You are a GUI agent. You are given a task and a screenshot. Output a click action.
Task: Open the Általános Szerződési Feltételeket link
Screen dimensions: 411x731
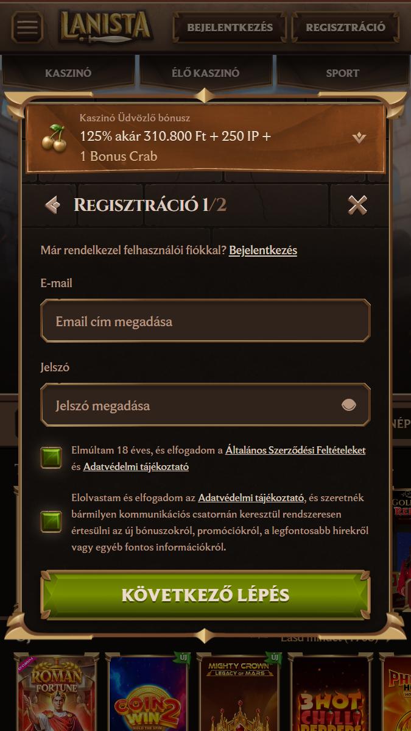[295, 451]
